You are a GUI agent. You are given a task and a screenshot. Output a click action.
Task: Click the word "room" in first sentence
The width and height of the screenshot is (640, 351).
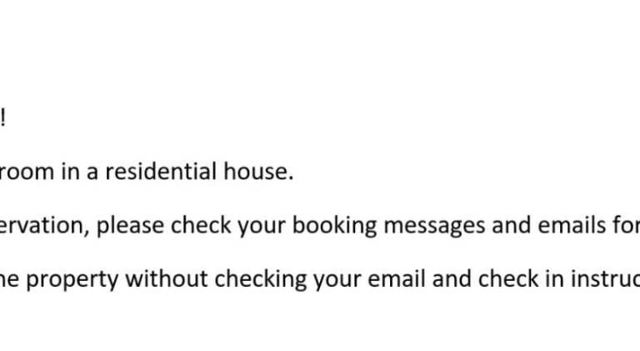click(x=27, y=172)
